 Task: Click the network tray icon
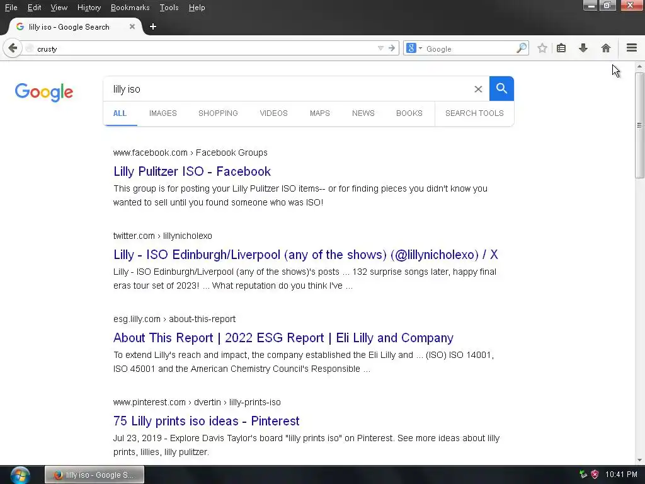coord(583,475)
